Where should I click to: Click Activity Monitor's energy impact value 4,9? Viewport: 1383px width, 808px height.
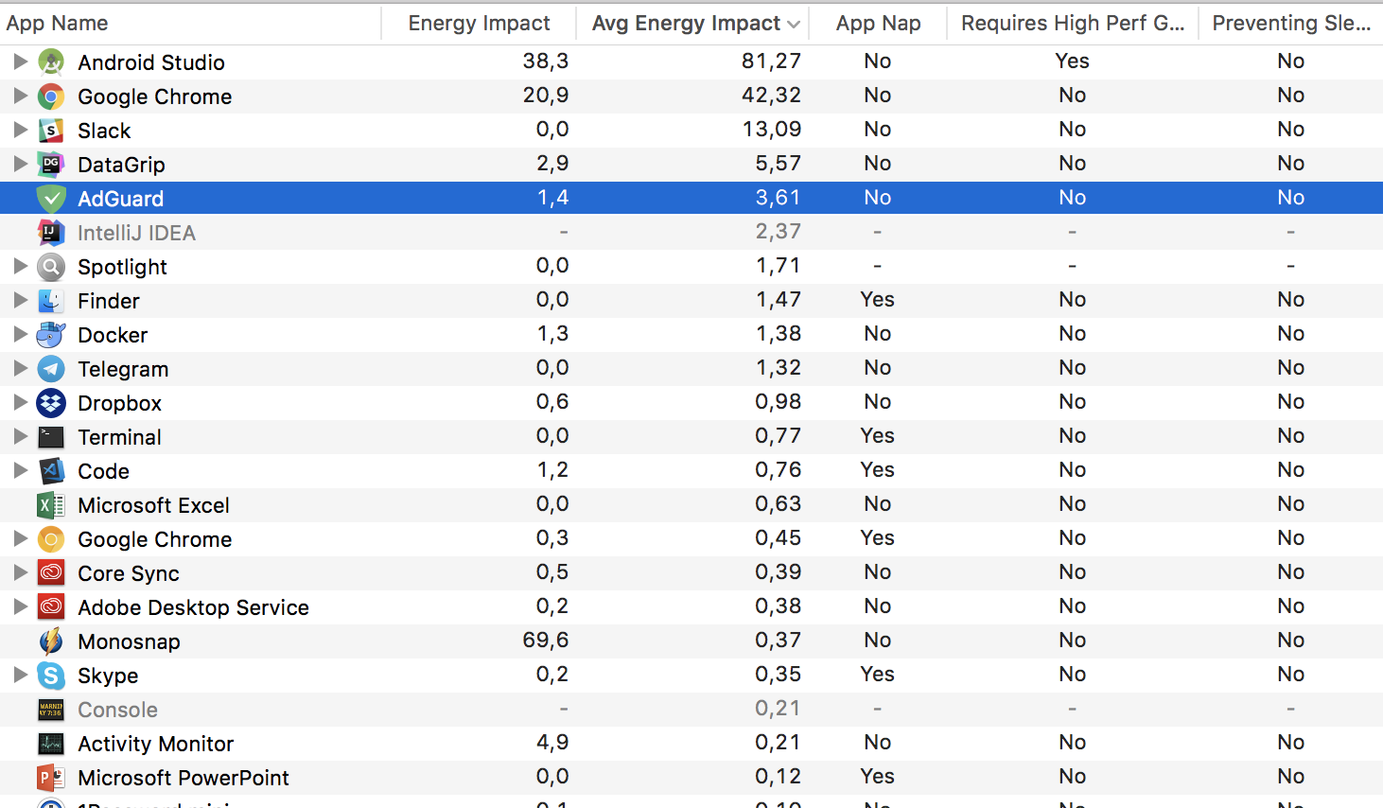[x=552, y=743]
